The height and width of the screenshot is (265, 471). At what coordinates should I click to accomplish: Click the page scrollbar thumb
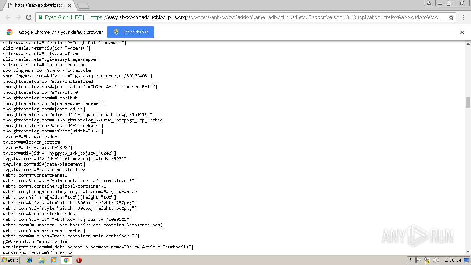(x=468, y=102)
